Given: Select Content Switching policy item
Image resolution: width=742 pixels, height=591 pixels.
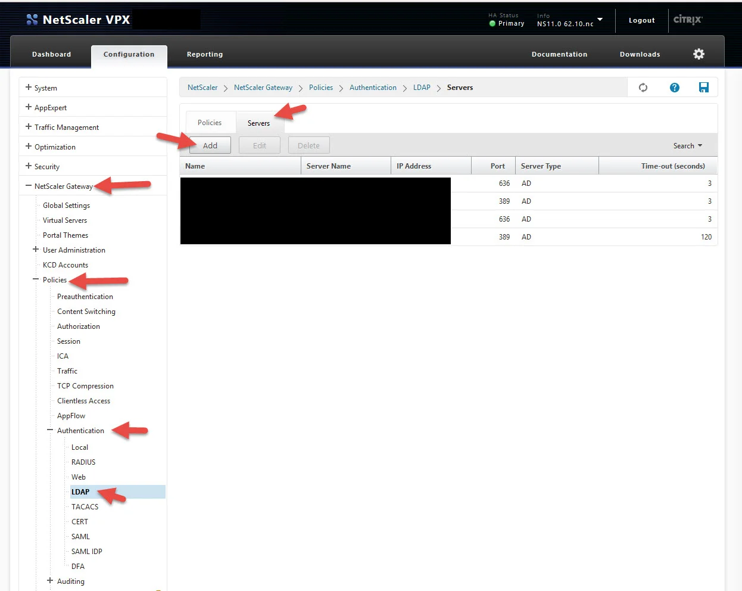Looking at the screenshot, I should pos(86,312).
